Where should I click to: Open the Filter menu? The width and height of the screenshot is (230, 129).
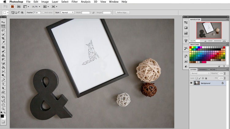click(75, 2)
